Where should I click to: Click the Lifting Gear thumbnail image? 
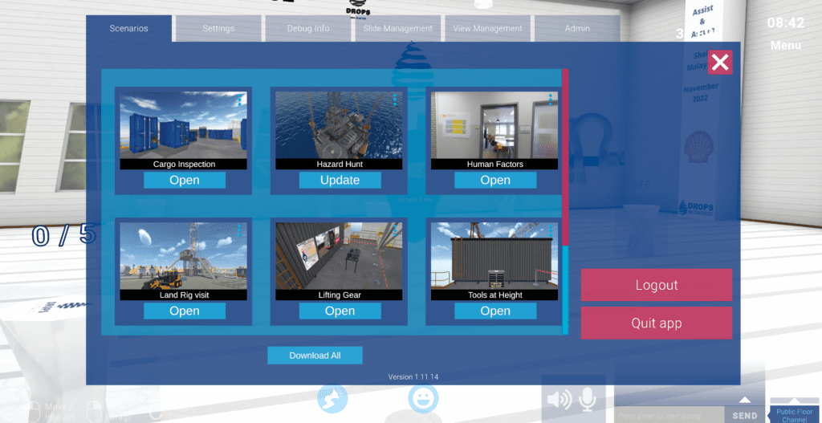pyautogui.click(x=339, y=256)
